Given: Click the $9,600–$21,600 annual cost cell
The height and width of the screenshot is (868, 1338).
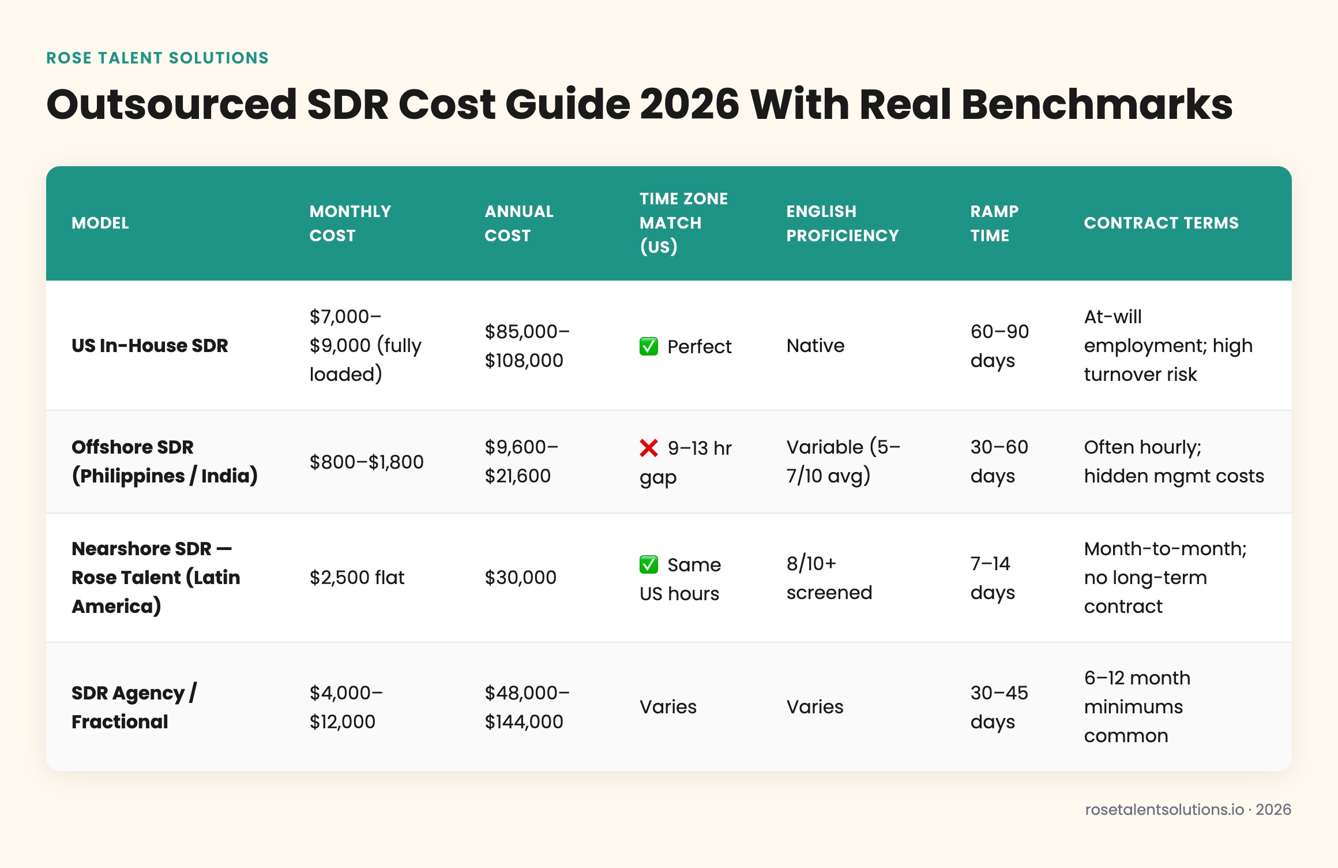Looking at the screenshot, I should pyautogui.click(x=521, y=461).
